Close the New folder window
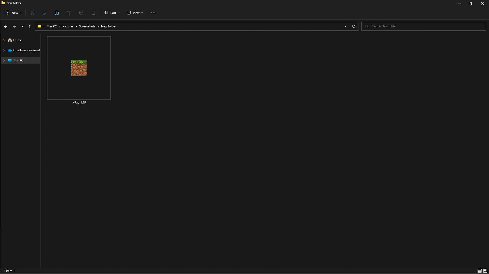Viewport: 489px width, 274px height. click(483, 4)
